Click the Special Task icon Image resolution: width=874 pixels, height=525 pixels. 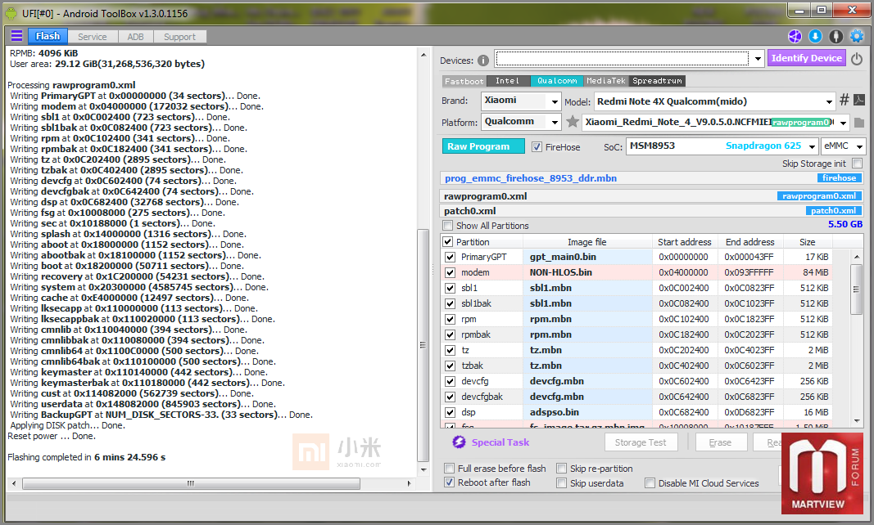tap(459, 442)
